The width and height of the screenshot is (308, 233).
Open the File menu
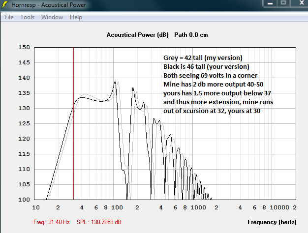click(x=9, y=17)
